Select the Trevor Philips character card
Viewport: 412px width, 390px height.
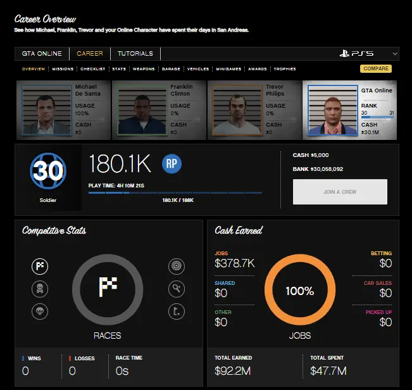pos(254,110)
